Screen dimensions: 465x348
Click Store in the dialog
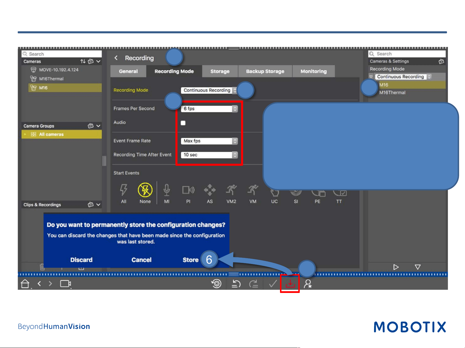tap(191, 260)
